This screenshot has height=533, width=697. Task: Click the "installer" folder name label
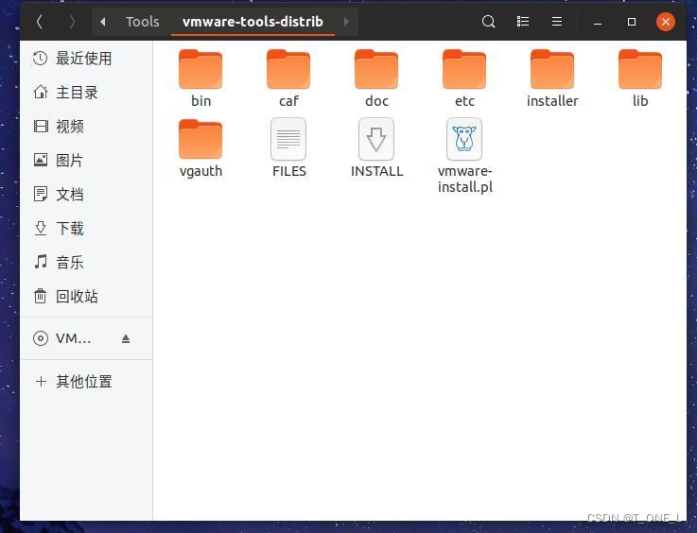click(552, 101)
